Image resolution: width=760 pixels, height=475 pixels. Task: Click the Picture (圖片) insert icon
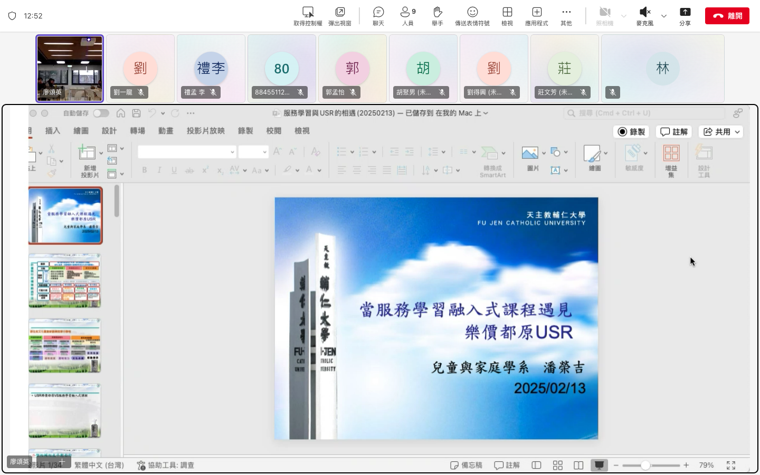pyautogui.click(x=530, y=153)
